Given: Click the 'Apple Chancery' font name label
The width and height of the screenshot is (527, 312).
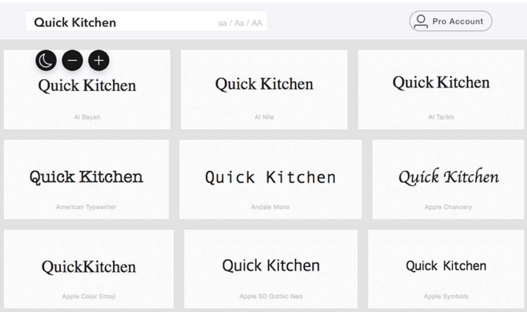Looking at the screenshot, I should click(448, 207).
